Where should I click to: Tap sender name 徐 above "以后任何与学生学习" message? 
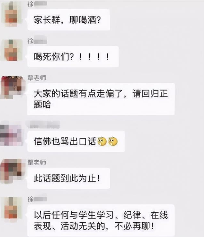click(x=37, y=199)
